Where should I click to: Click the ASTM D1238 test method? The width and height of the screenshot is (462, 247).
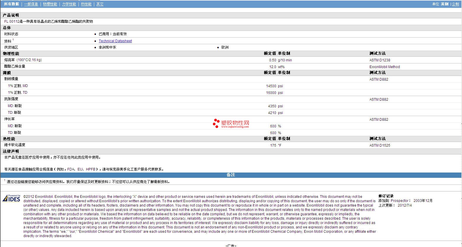pos(380,60)
